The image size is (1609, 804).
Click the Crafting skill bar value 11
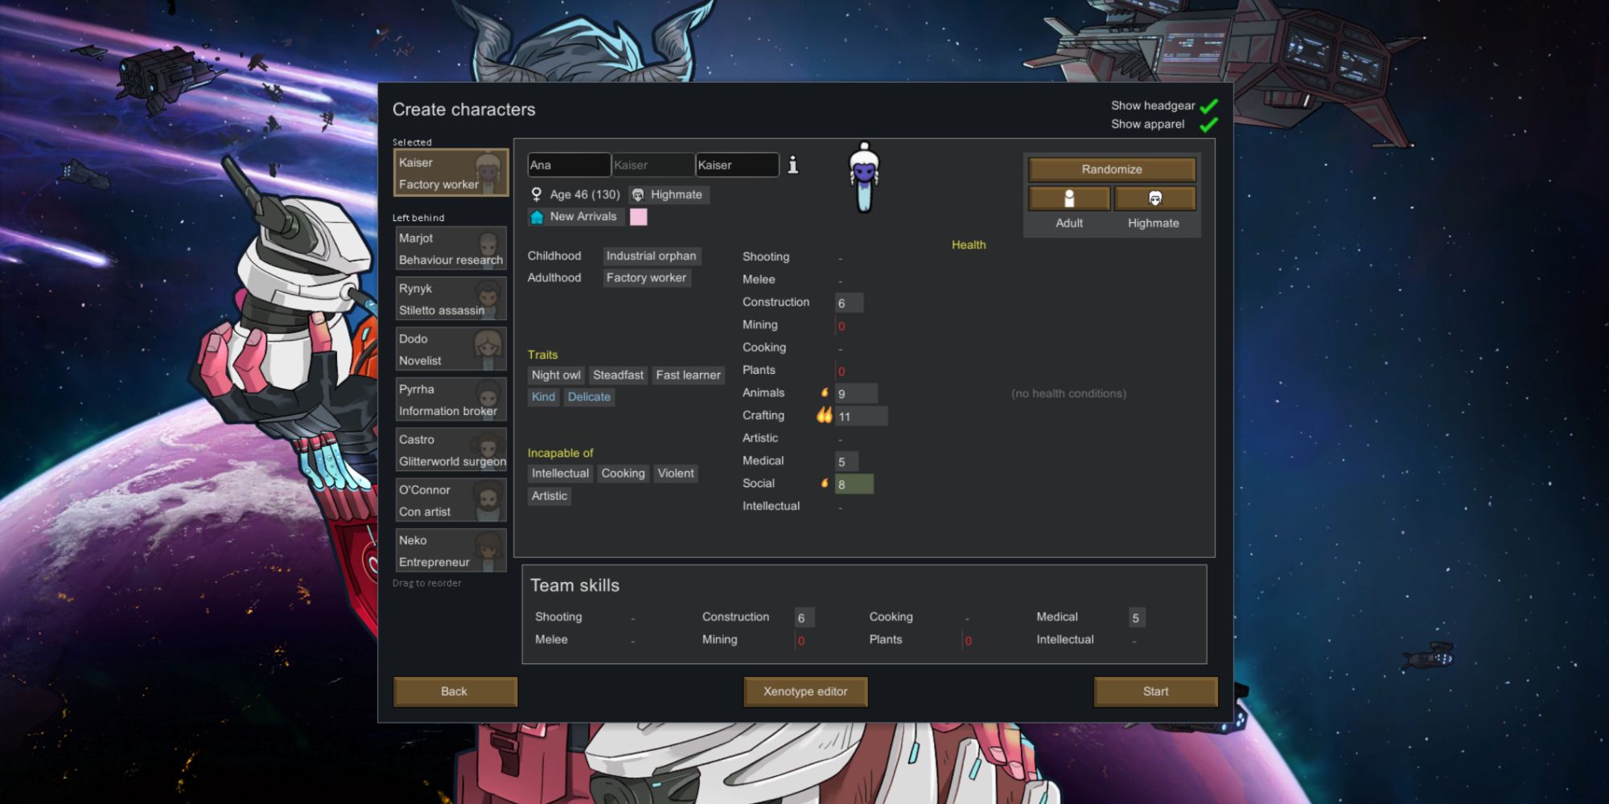(x=861, y=416)
